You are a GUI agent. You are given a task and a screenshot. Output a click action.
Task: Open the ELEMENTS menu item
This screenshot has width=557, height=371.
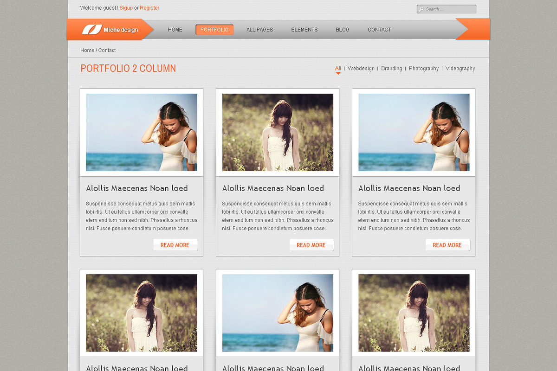[304, 30]
